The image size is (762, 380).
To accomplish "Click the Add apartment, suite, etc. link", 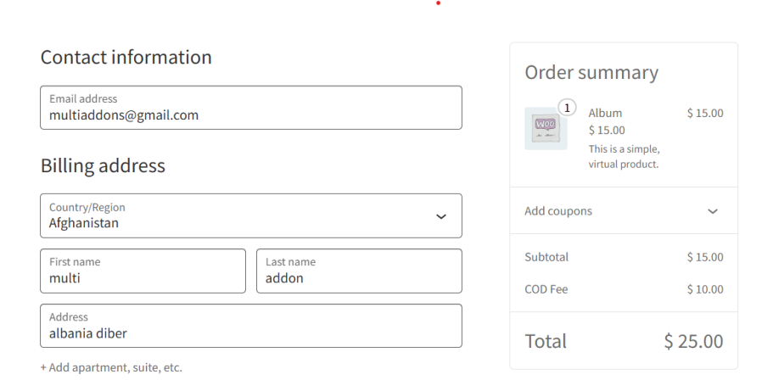I will [x=111, y=367].
